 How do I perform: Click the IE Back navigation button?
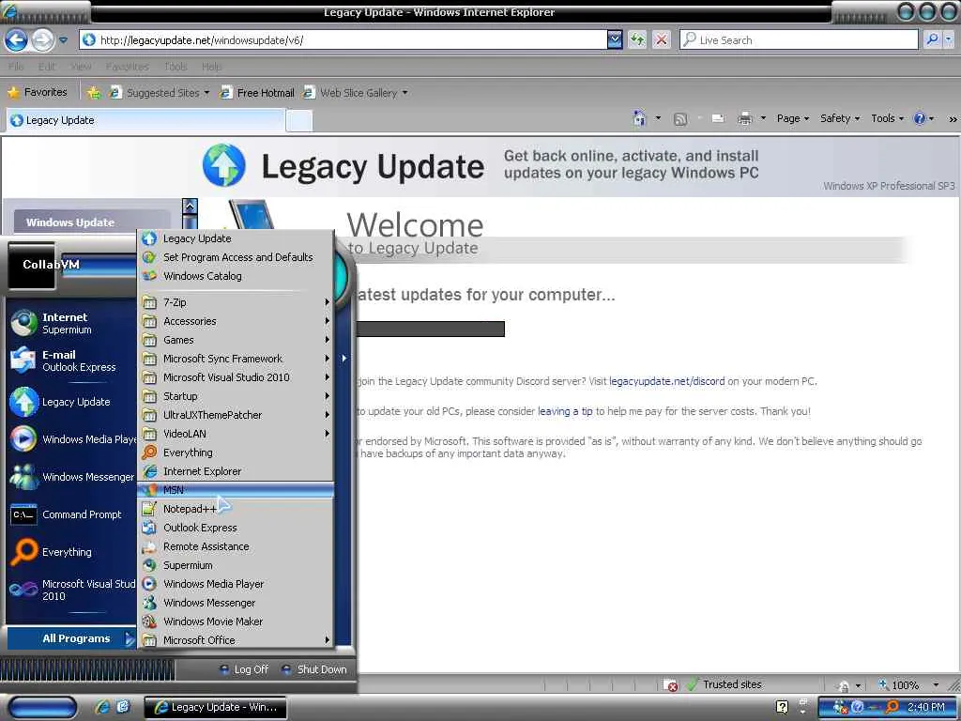click(16, 40)
